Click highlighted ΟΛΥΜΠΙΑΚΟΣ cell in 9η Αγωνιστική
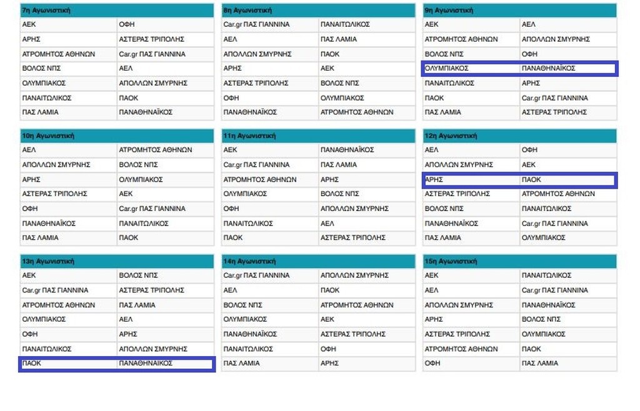 (x=471, y=68)
